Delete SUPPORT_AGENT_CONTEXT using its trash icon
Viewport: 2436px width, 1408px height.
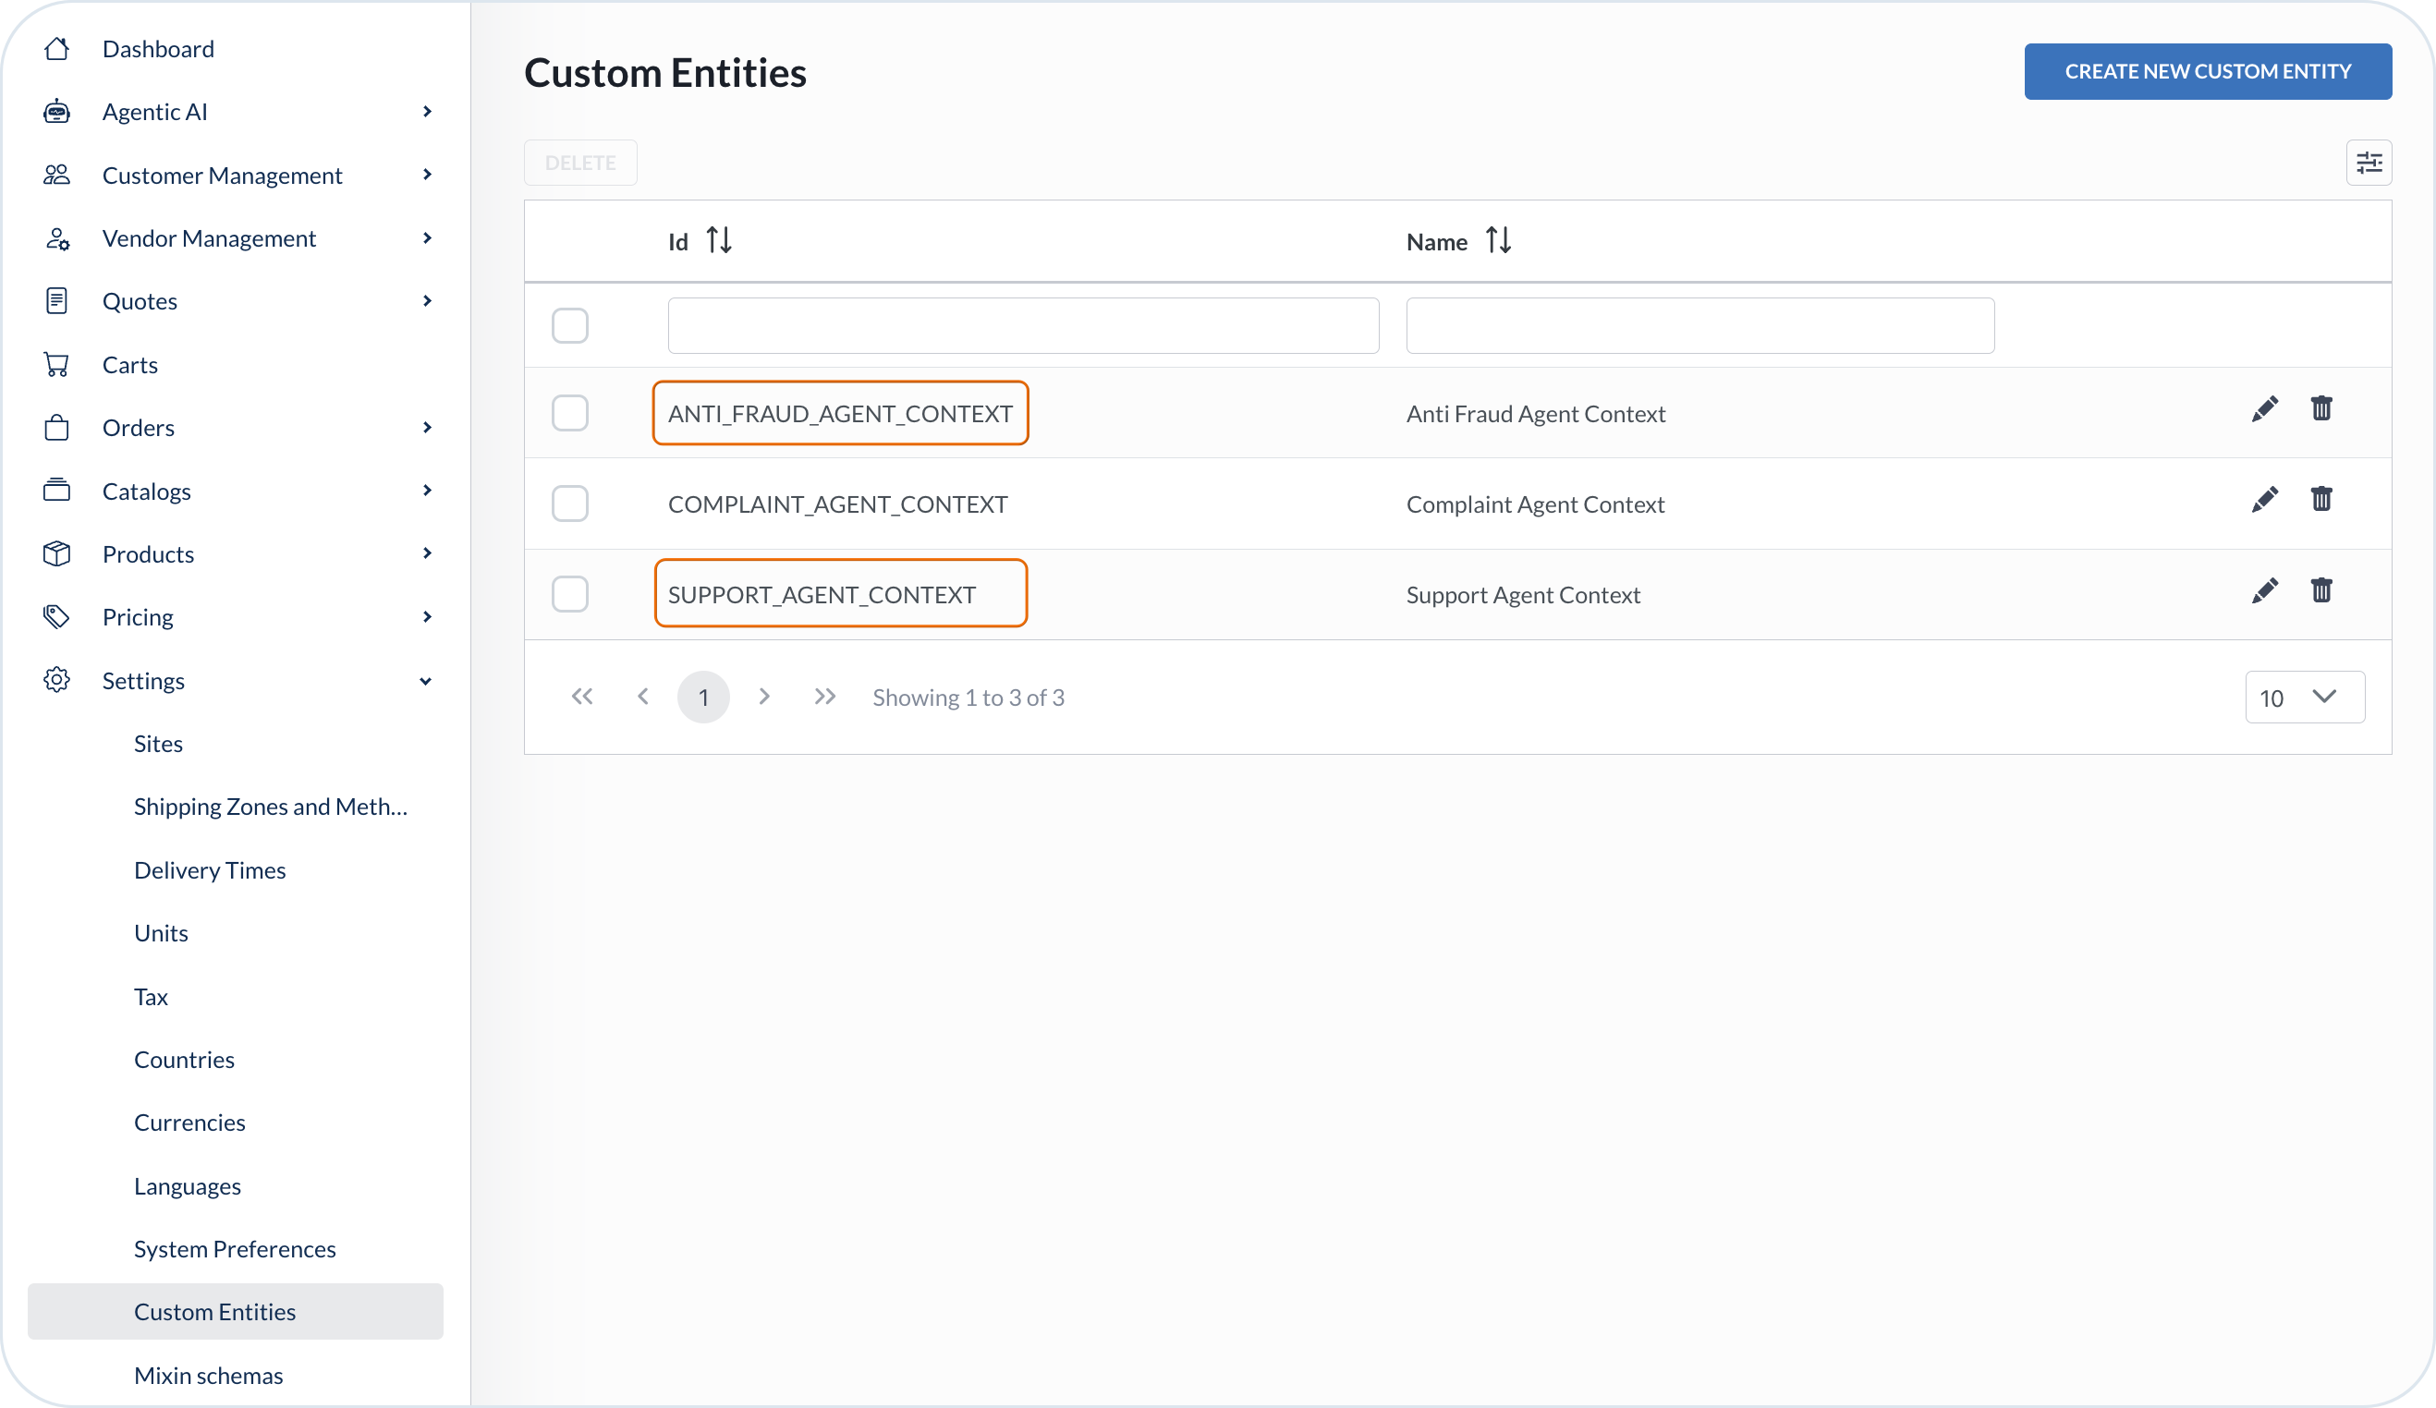pos(2321,590)
